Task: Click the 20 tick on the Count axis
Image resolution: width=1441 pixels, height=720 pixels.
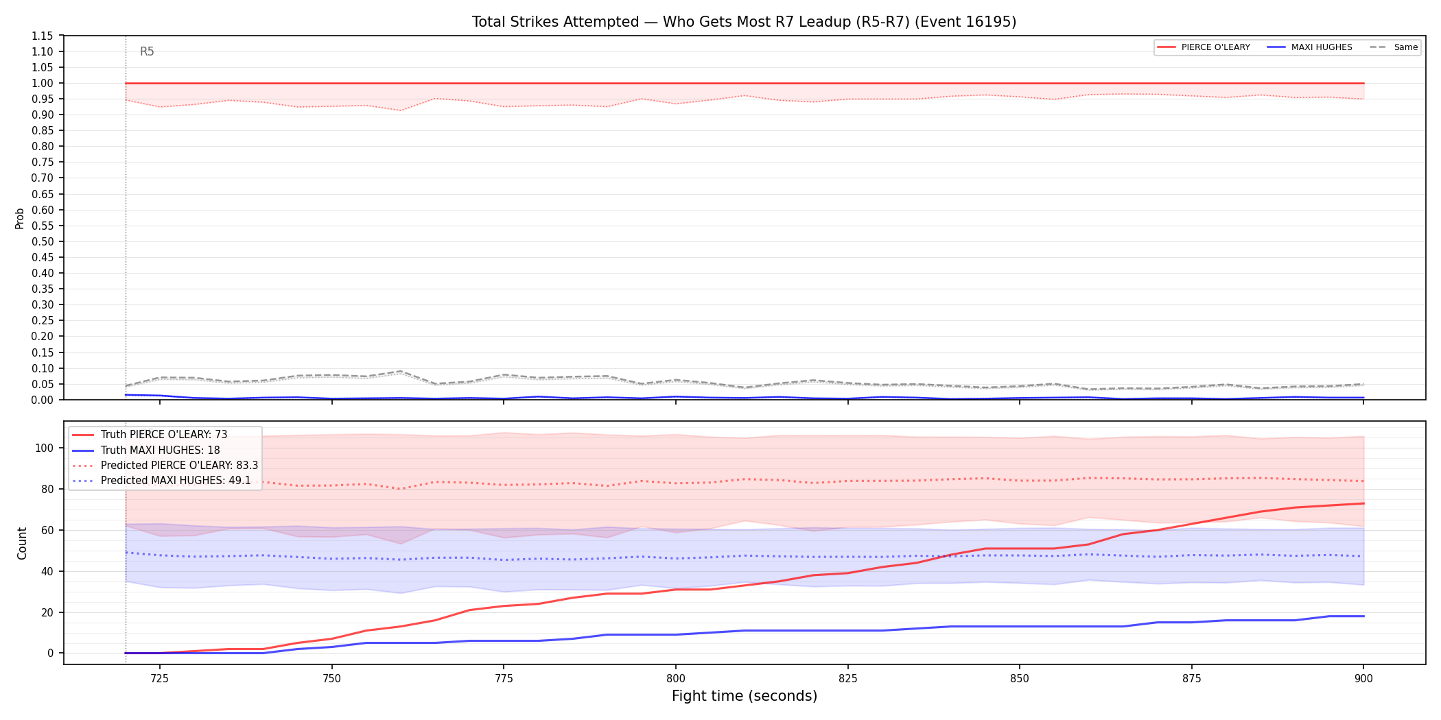Action: tap(47, 612)
